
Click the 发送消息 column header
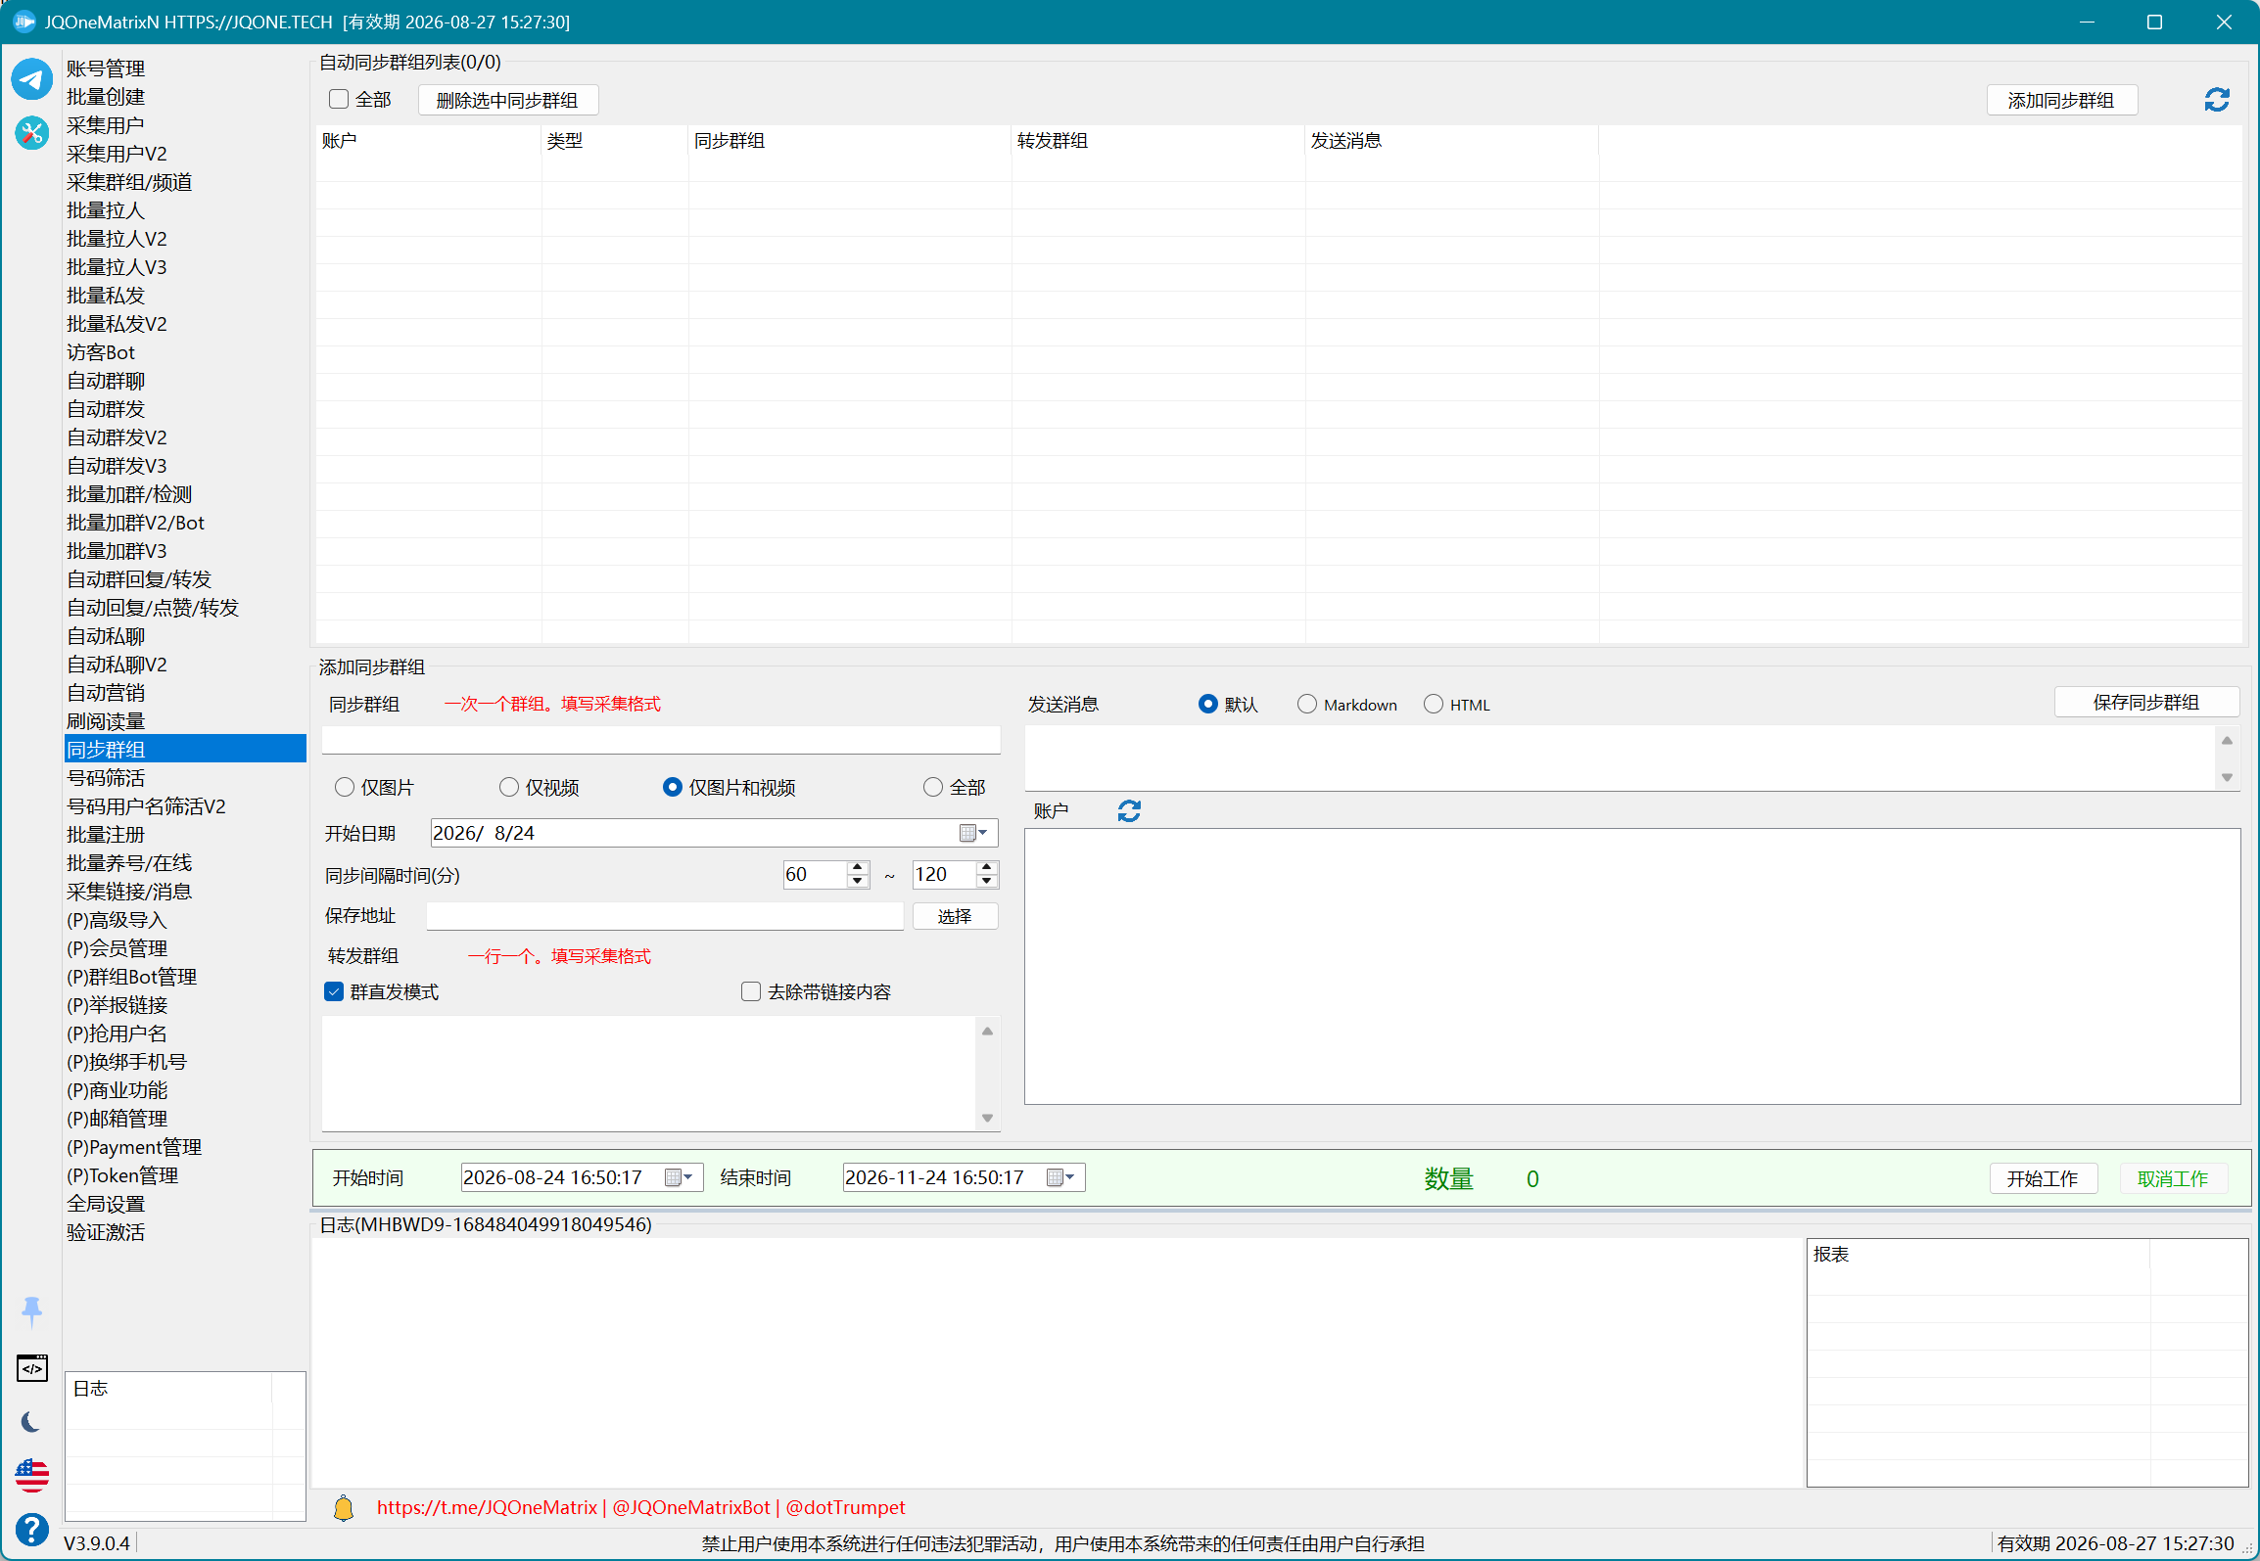tap(1452, 141)
